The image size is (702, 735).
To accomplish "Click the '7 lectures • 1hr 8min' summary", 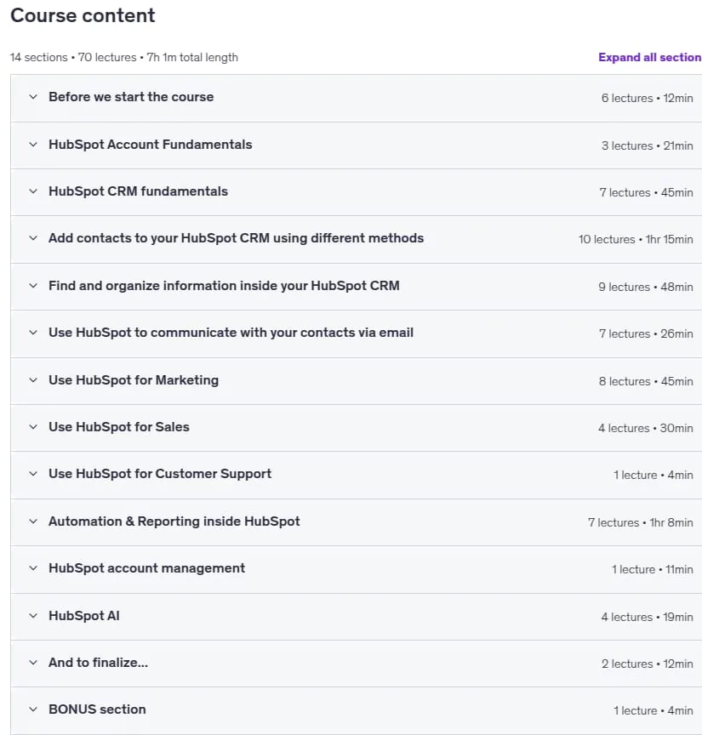I will tap(641, 522).
